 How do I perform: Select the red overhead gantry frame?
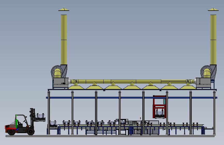coord(159,107)
